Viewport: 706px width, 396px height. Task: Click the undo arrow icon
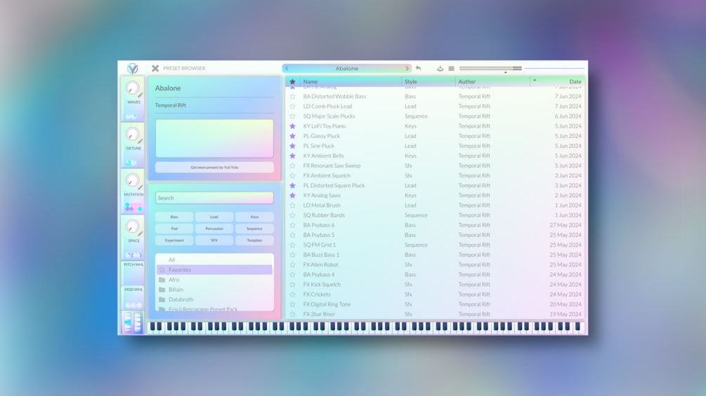pyautogui.click(x=418, y=68)
